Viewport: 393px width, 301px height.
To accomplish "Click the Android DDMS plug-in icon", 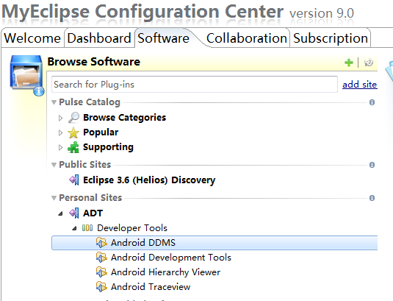I will click(101, 243).
